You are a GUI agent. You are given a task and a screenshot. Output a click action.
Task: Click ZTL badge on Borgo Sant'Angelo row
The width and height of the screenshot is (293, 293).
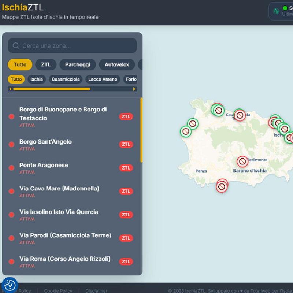pyautogui.click(x=126, y=145)
